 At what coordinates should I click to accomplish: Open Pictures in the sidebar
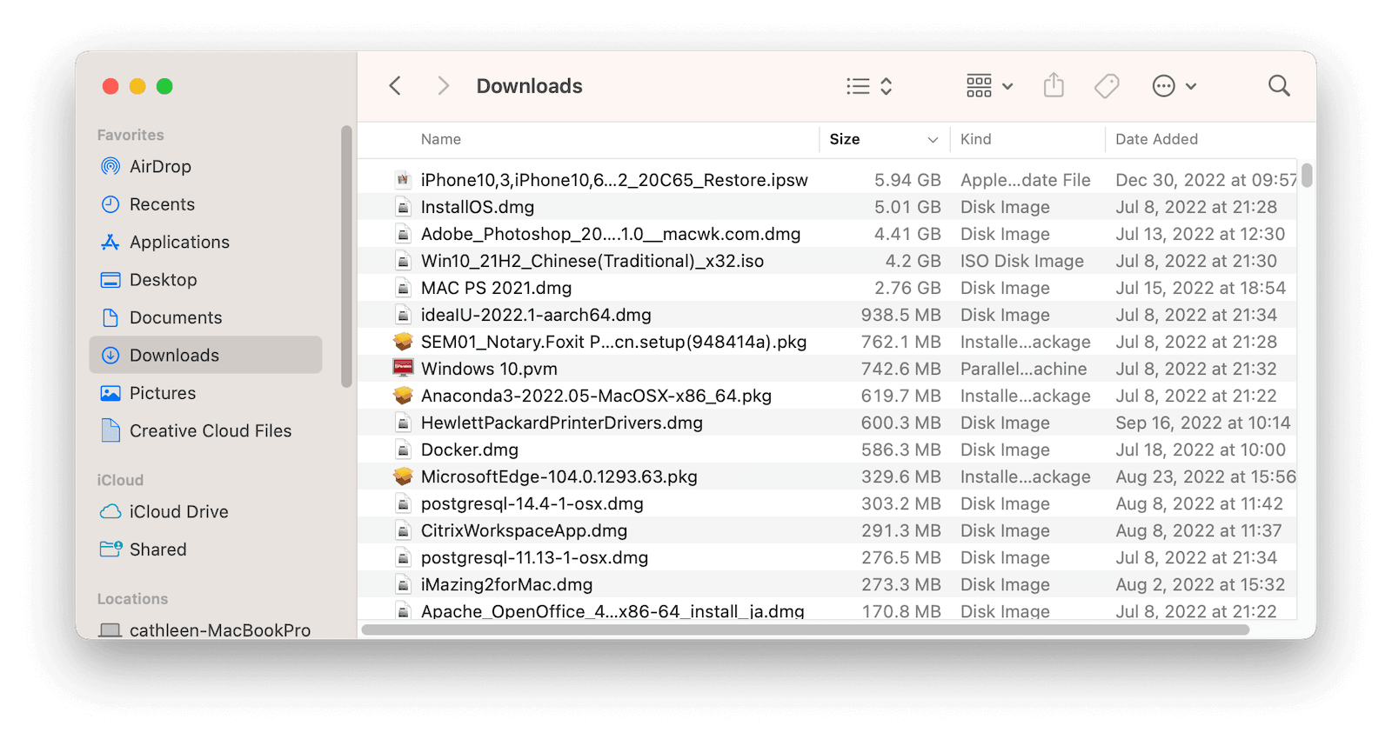point(205,393)
